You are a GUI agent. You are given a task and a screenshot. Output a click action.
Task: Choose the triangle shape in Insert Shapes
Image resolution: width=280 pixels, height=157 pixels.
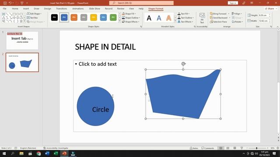click(x=3, y=17)
